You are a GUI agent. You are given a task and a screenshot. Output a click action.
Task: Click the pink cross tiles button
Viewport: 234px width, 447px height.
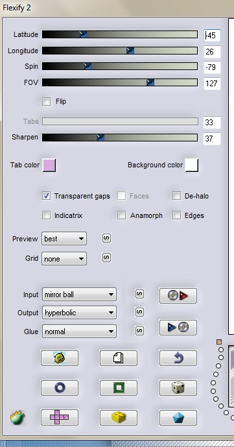[60, 418]
